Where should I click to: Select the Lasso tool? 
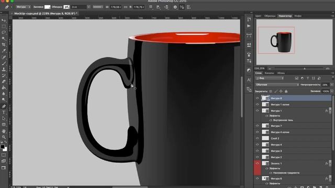click(4, 32)
